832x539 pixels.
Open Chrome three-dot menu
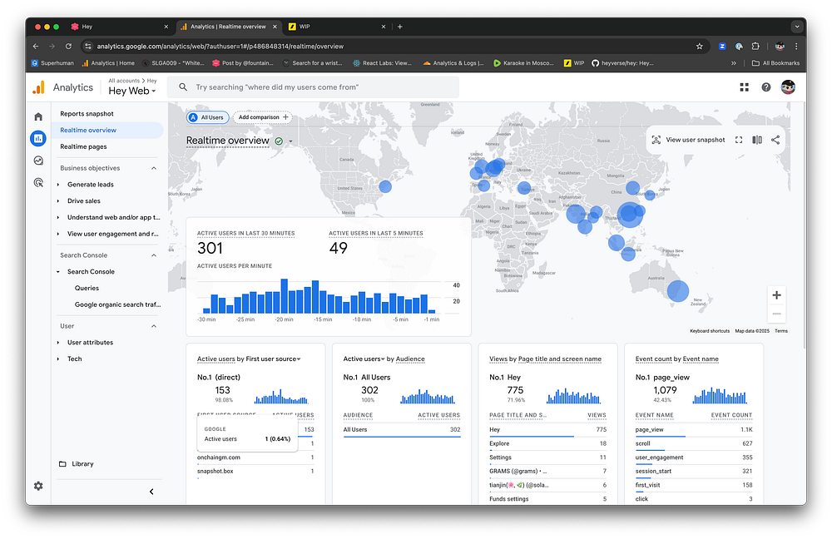click(796, 46)
